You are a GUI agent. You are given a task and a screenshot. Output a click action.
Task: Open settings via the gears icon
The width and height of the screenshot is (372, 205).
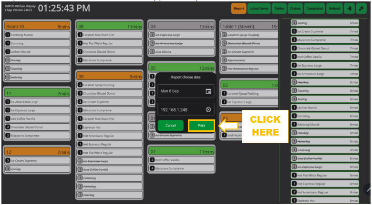coord(361,8)
